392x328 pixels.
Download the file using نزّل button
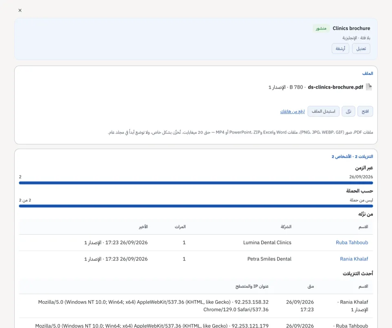348,111
